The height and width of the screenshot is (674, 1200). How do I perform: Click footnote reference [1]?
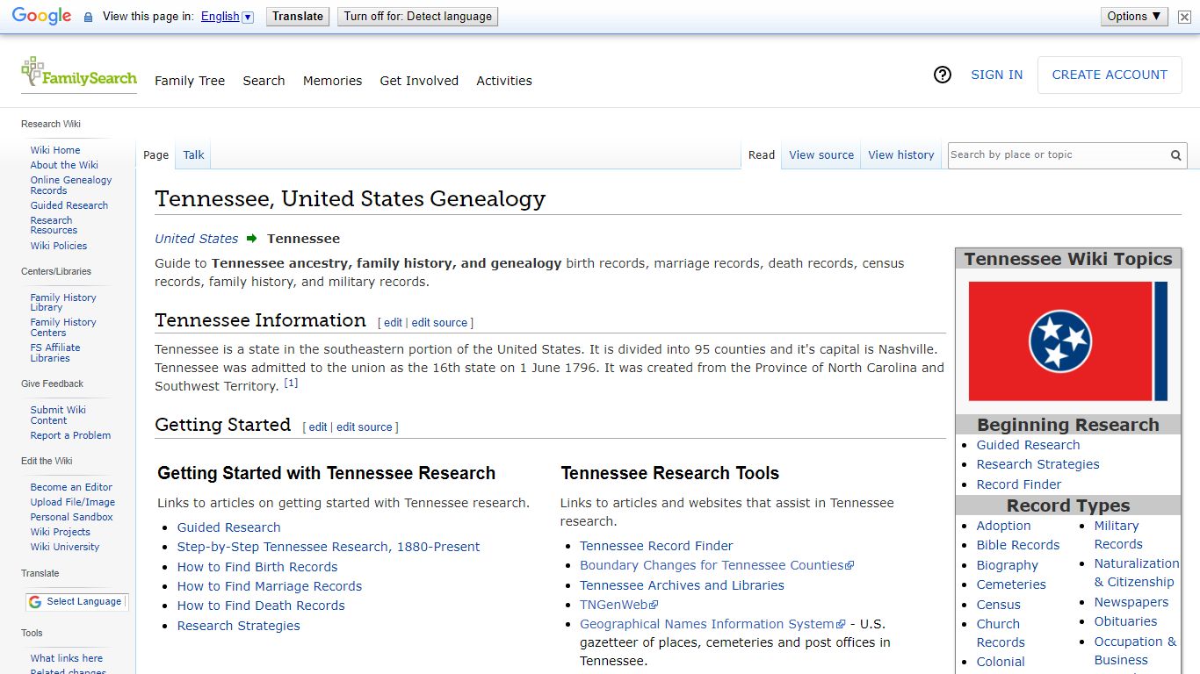pyautogui.click(x=291, y=383)
